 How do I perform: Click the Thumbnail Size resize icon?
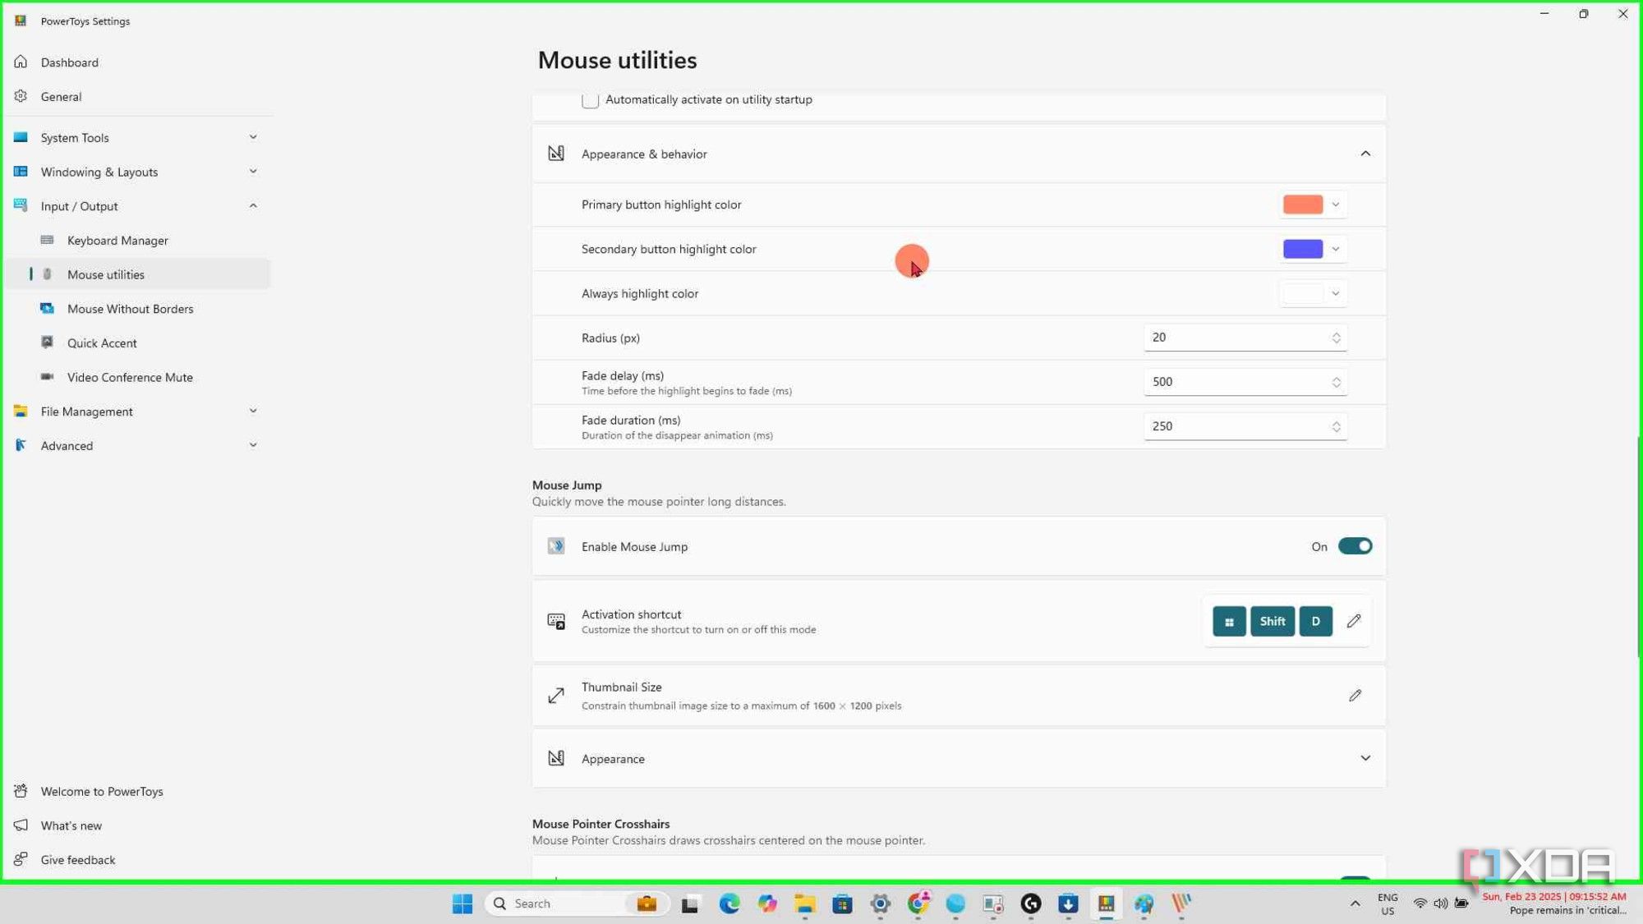(x=556, y=696)
